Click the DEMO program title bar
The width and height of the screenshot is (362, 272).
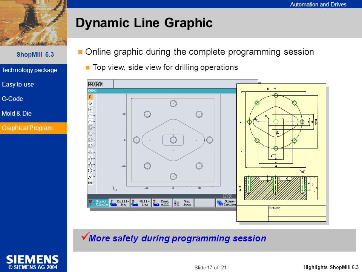[x=162, y=91]
